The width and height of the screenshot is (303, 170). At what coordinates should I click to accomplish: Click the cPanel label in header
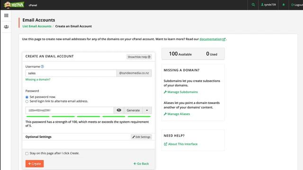tap(33, 5)
